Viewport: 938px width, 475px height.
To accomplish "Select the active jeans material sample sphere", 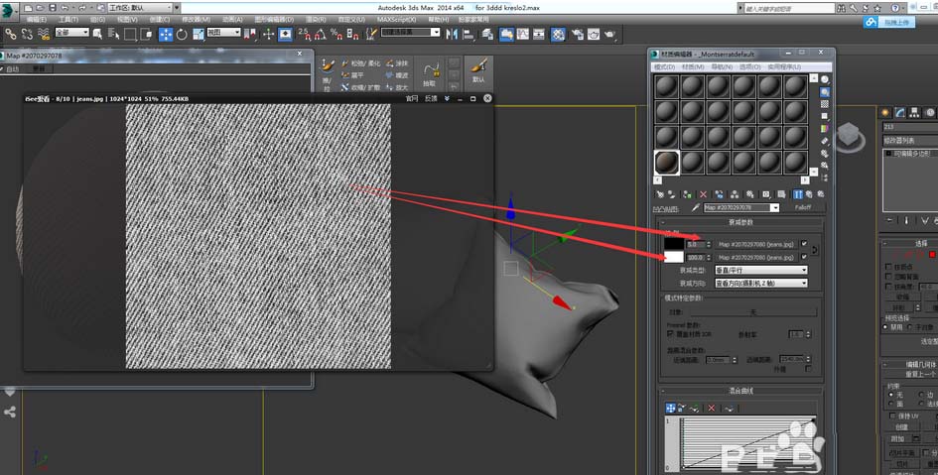I will point(667,162).
